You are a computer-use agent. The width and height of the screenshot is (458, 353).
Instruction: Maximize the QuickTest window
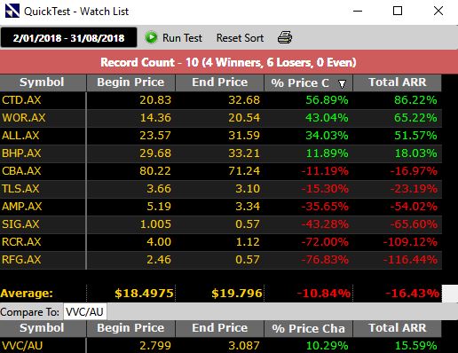coord(398,11)
